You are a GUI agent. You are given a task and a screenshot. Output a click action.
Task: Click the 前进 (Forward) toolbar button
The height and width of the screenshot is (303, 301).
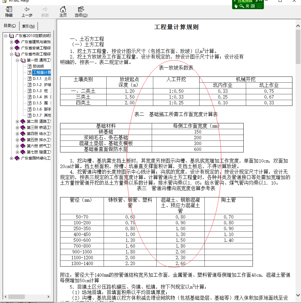pos(45,12)
